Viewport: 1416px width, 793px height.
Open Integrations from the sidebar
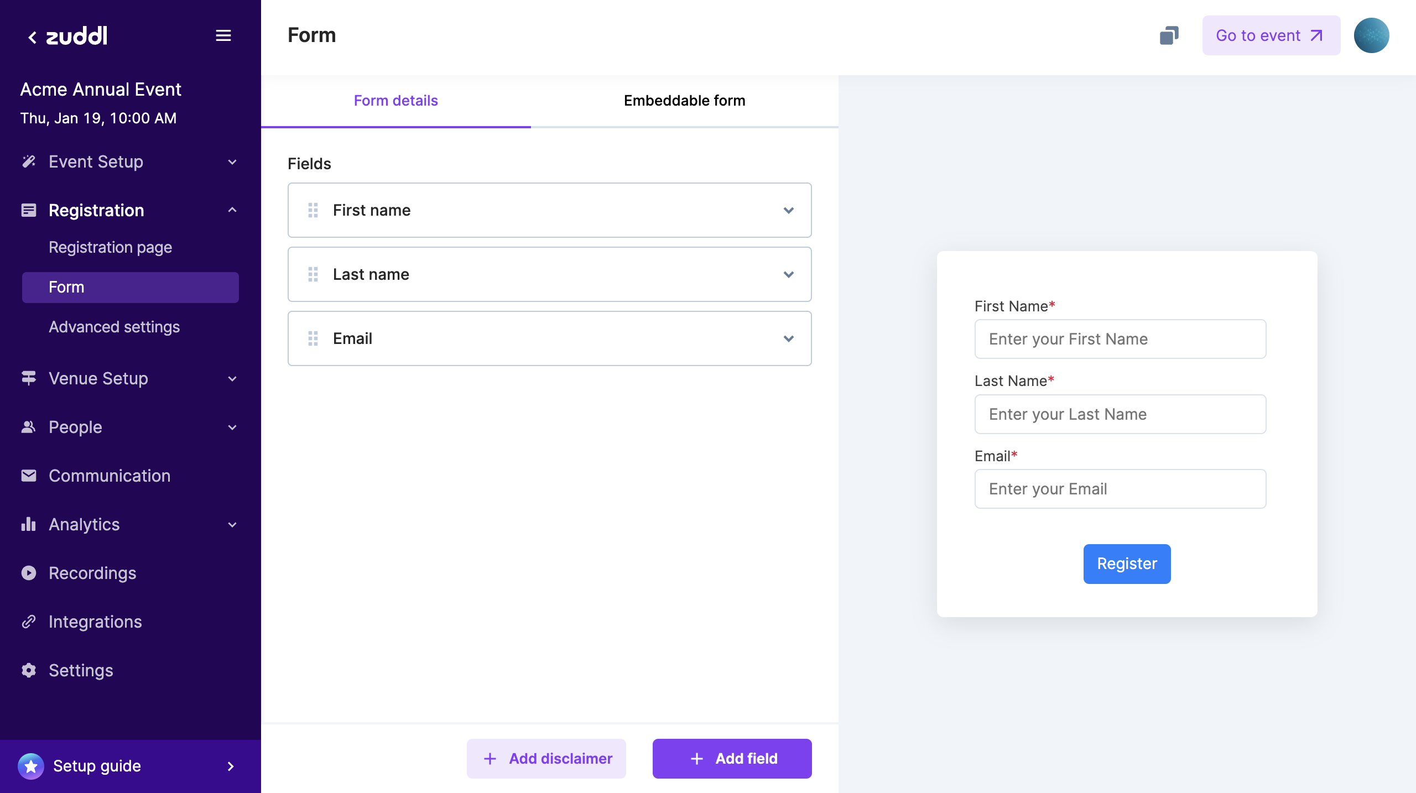95,622
